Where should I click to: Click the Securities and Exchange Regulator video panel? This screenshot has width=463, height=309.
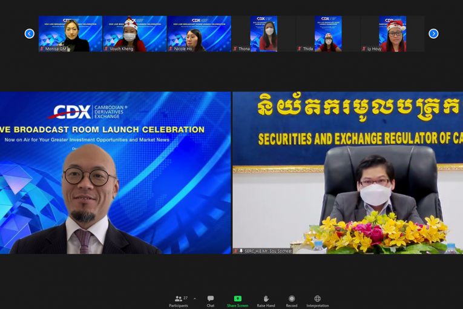pos(348,173)
